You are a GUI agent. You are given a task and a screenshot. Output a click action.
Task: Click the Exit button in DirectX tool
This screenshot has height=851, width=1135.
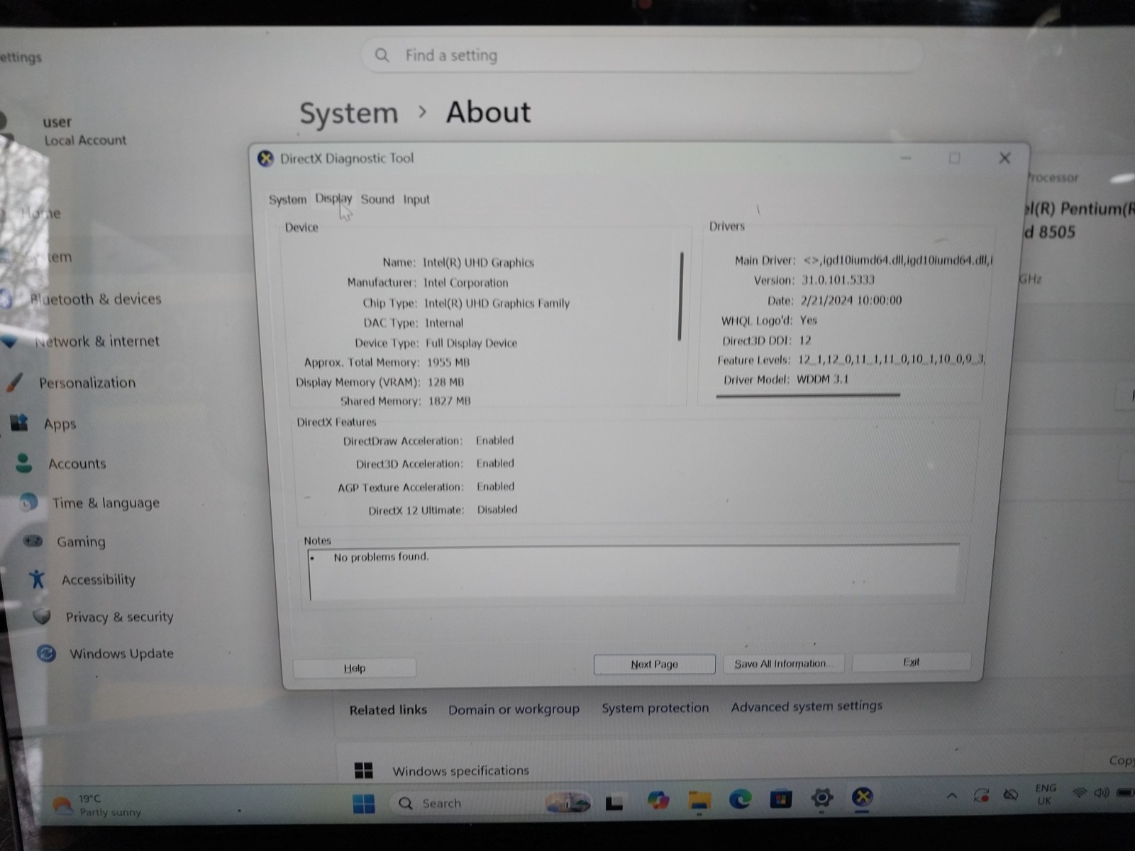pos(912,662)
